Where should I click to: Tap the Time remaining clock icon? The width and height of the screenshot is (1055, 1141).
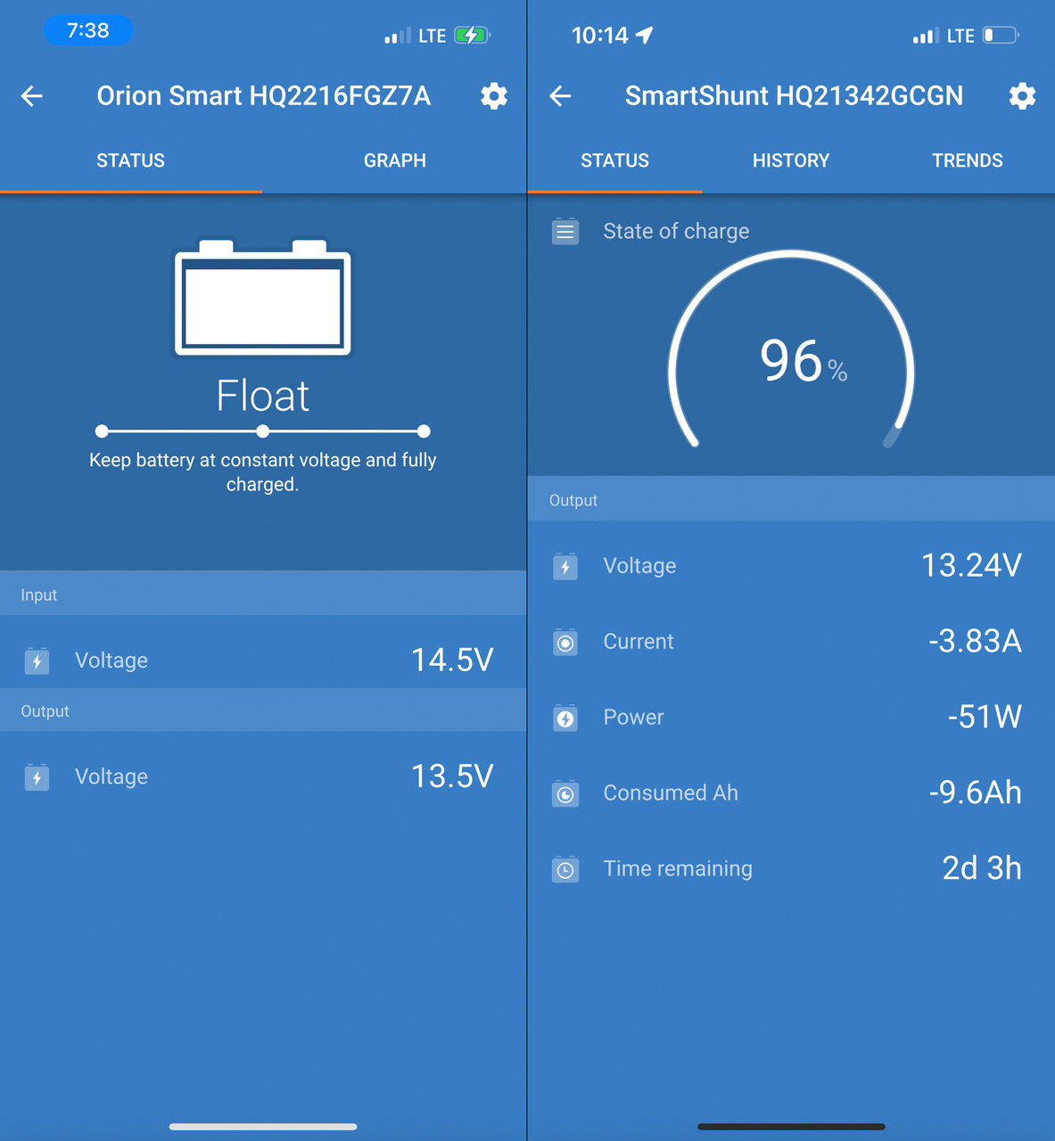pos(565,869)
